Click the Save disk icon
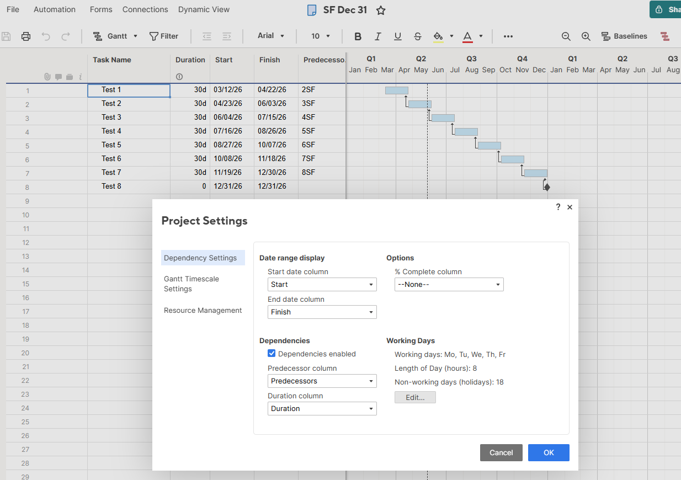Screen dimensions: 681x480 click(7, 36)
